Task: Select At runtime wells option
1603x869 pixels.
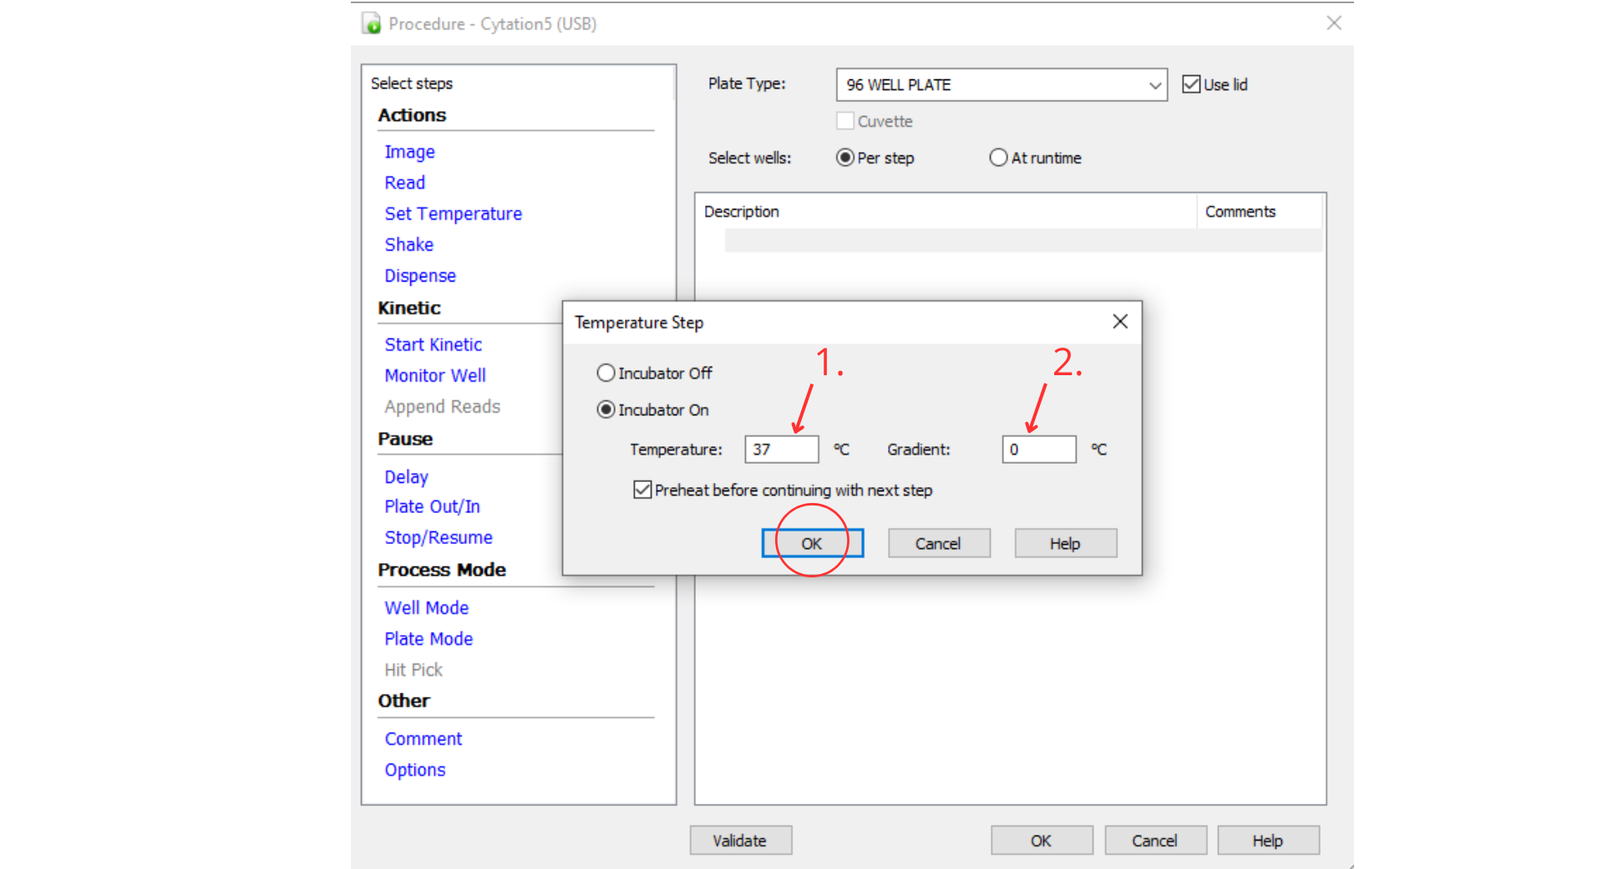Action: coord(998,158)
